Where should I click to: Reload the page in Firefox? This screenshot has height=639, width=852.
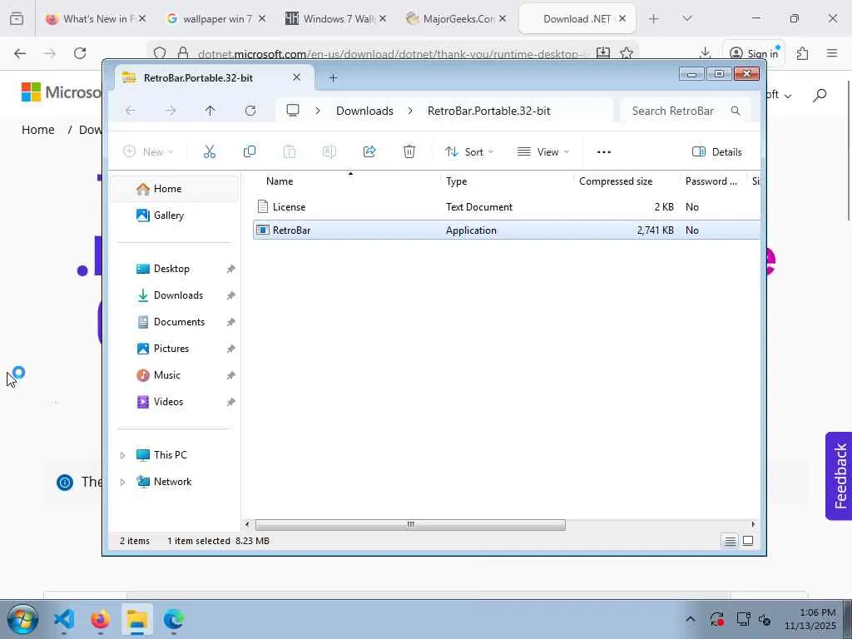coord(80,53)
